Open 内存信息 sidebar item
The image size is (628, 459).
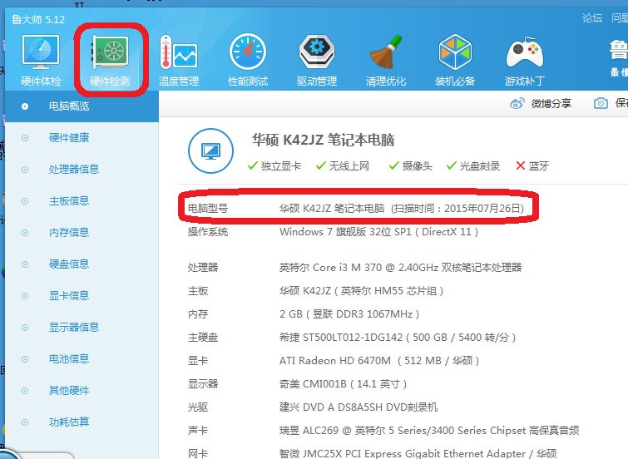click(82, 232)
